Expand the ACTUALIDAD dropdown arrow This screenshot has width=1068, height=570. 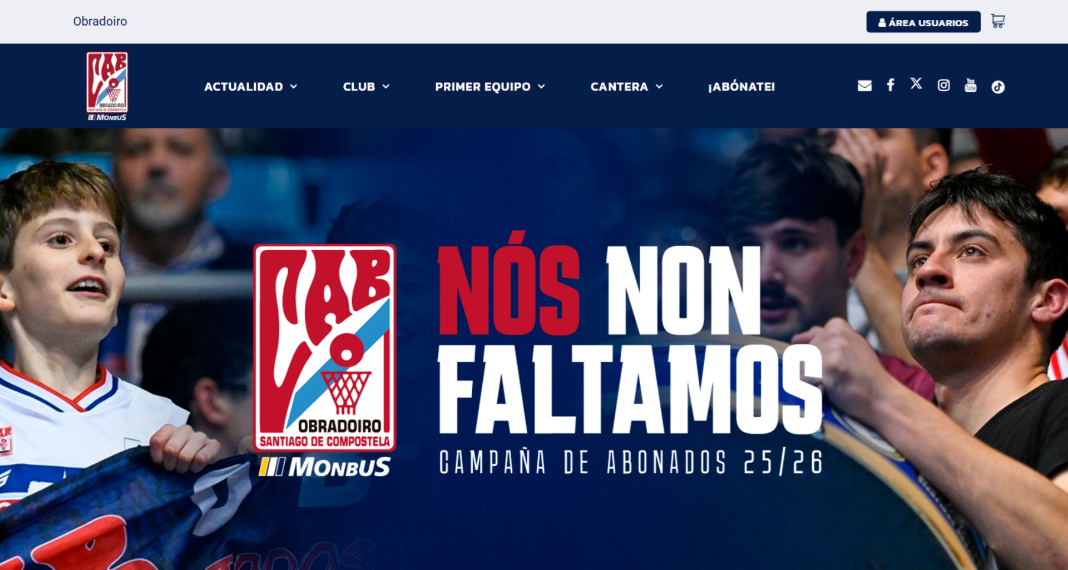tap(294, 87)
